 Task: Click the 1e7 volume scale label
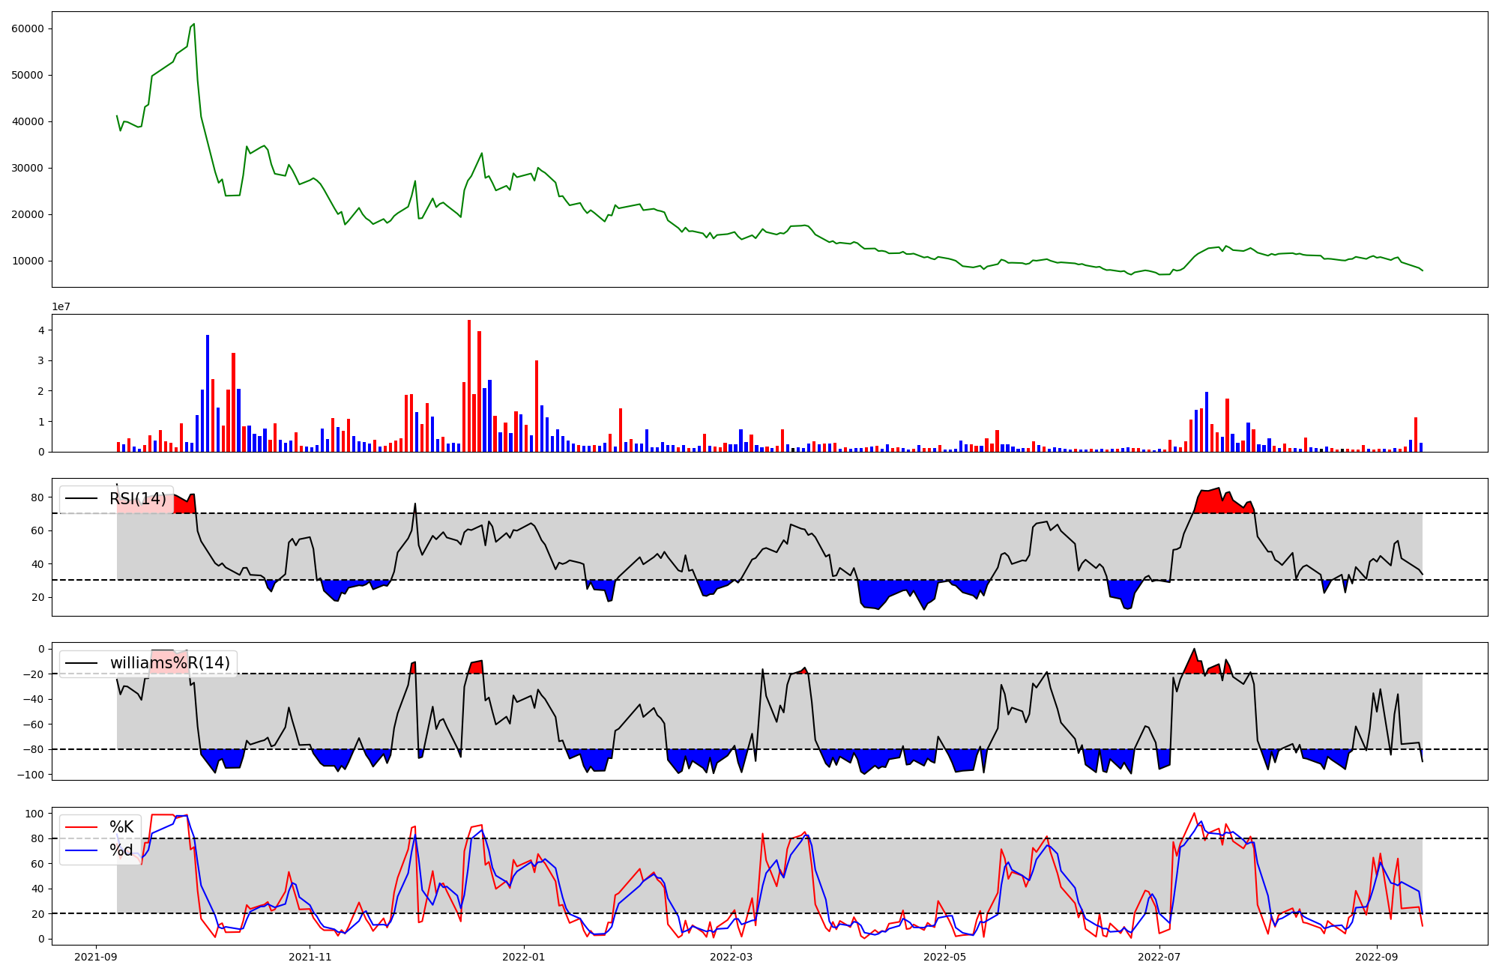point(61,307)
